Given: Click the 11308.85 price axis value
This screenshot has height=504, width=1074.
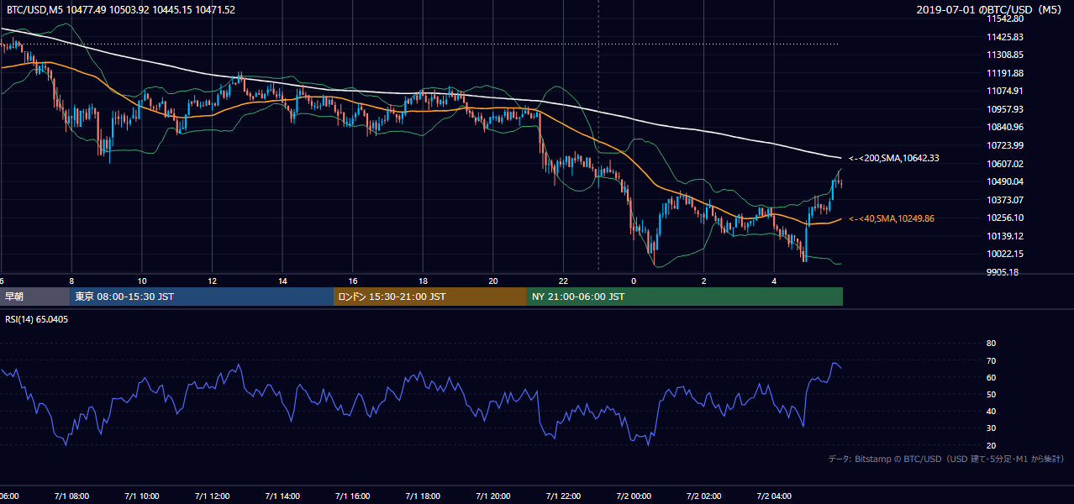Looking at the screenshot, I should 1005,55.
